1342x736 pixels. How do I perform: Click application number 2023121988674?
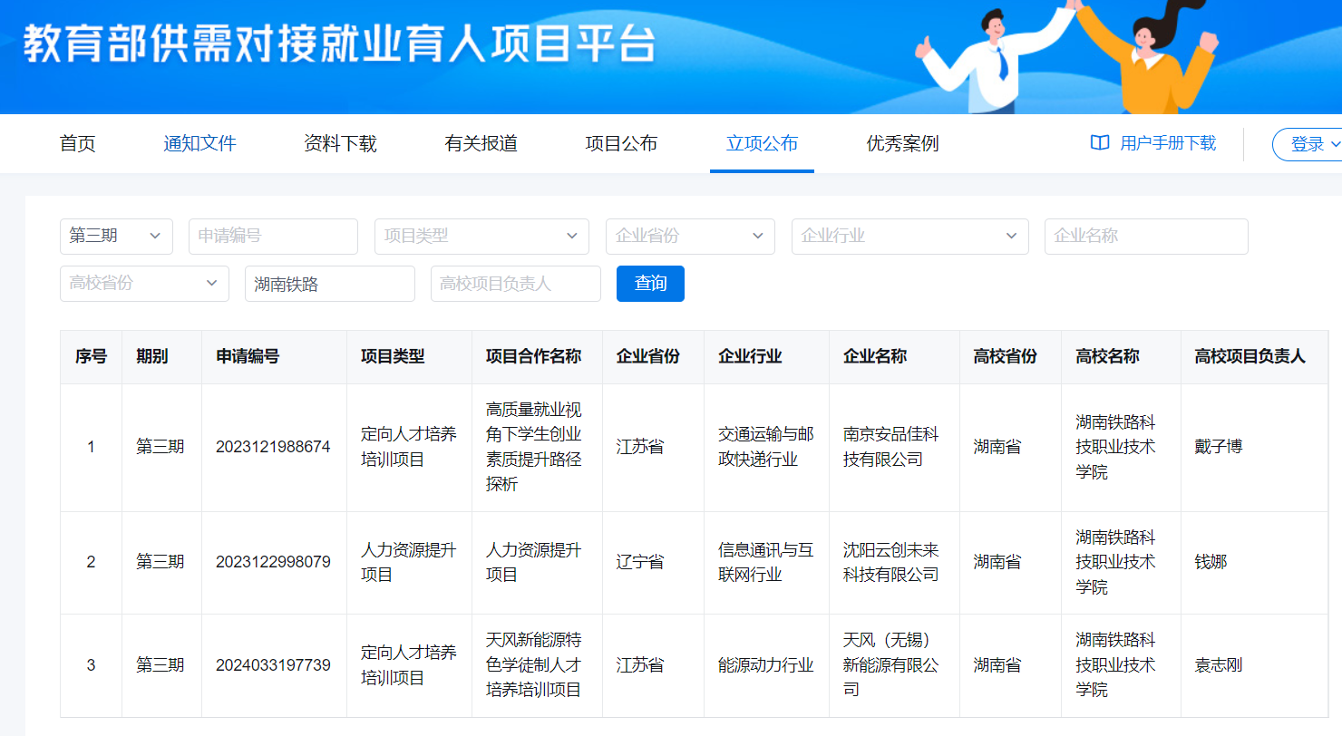(x=273, y=447)
